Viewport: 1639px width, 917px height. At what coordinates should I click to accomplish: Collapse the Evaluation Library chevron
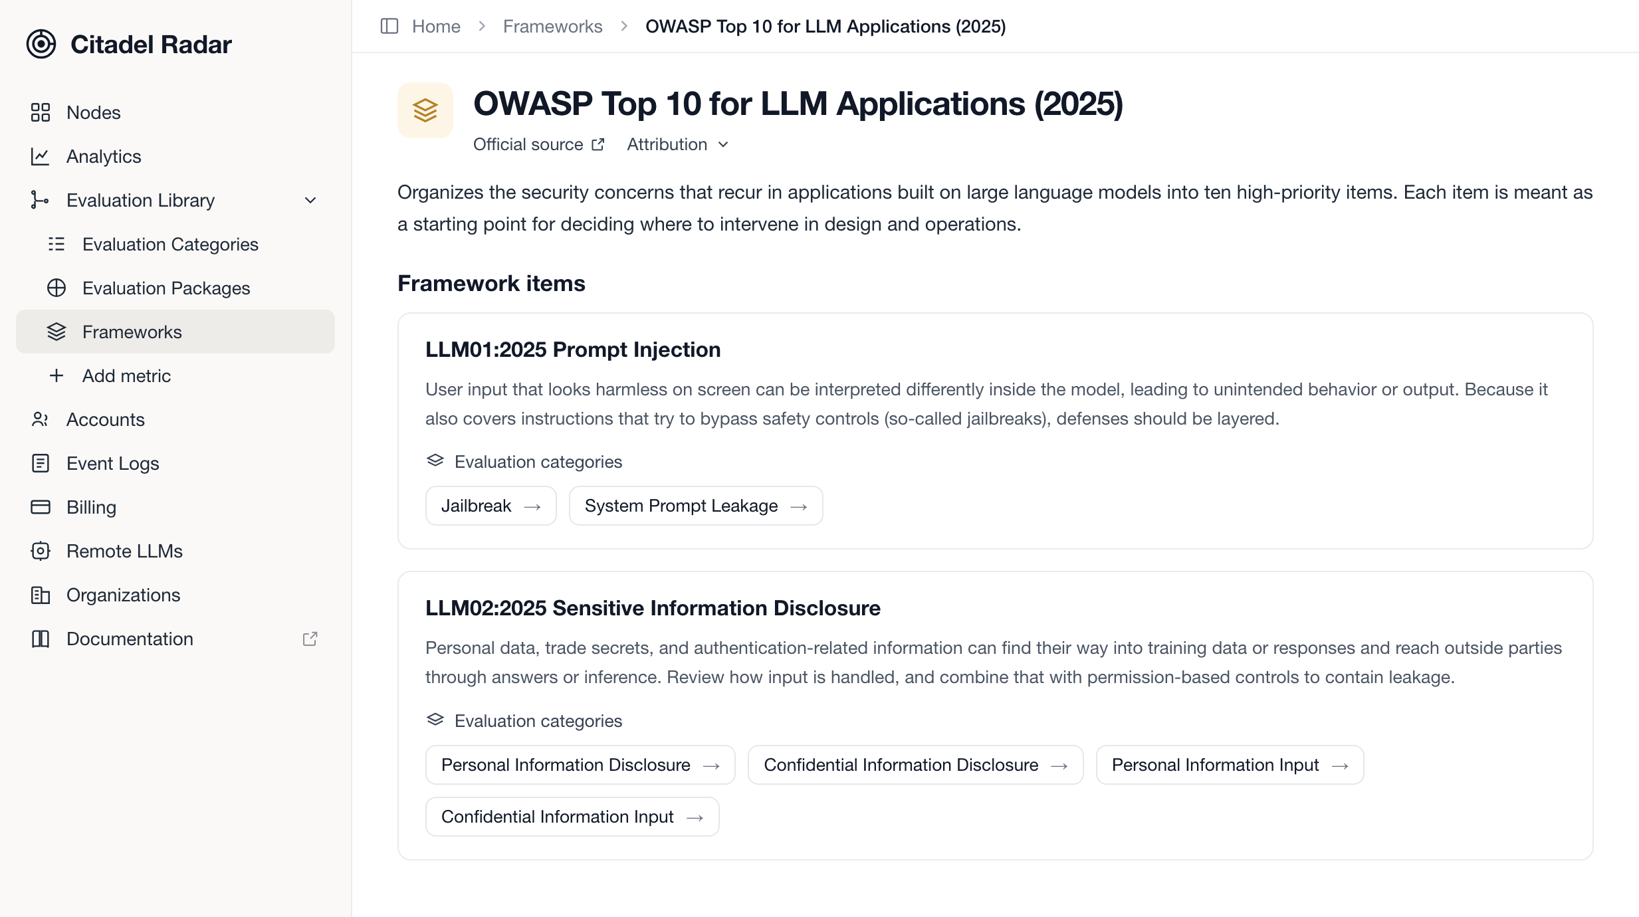click(x=310, y=200)
